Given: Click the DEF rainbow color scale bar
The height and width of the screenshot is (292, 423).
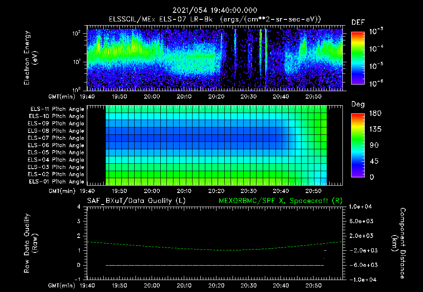Looking at the screenshot, I should [358, 58].
